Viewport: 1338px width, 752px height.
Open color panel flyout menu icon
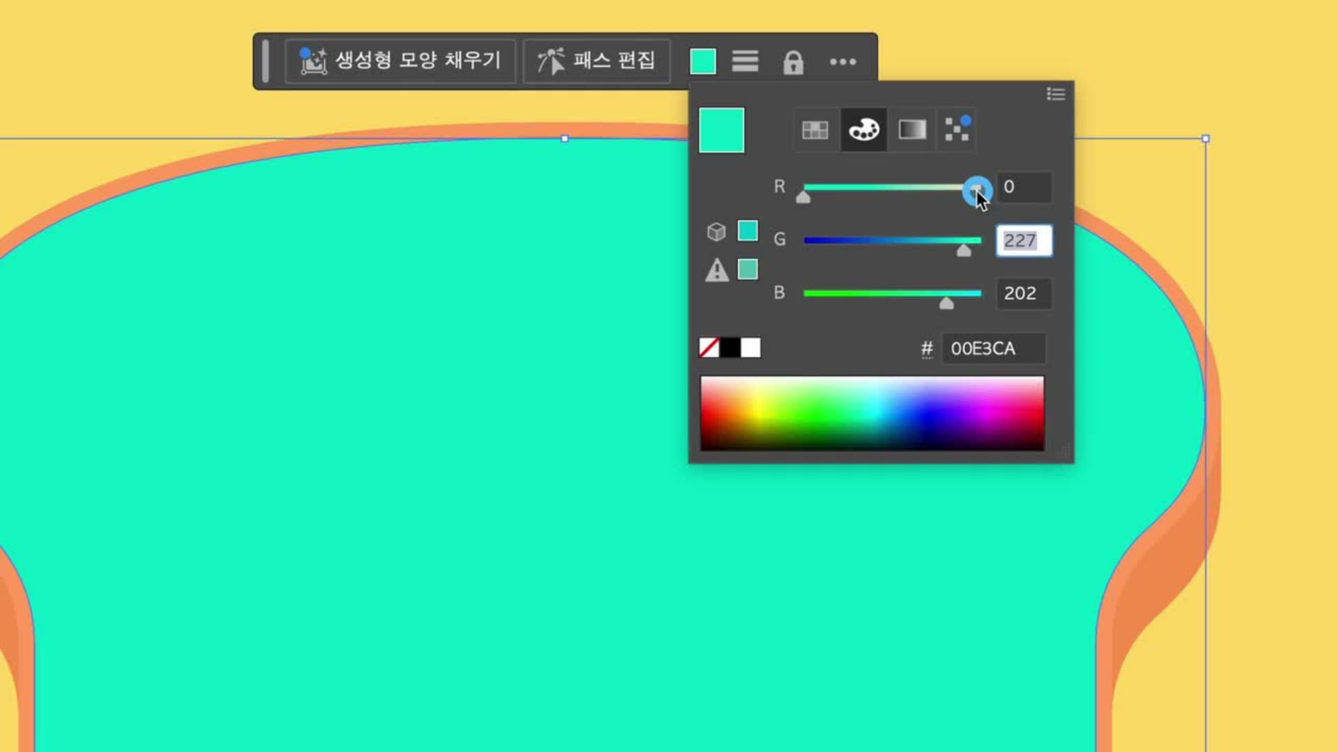(x=1055, y=94)
